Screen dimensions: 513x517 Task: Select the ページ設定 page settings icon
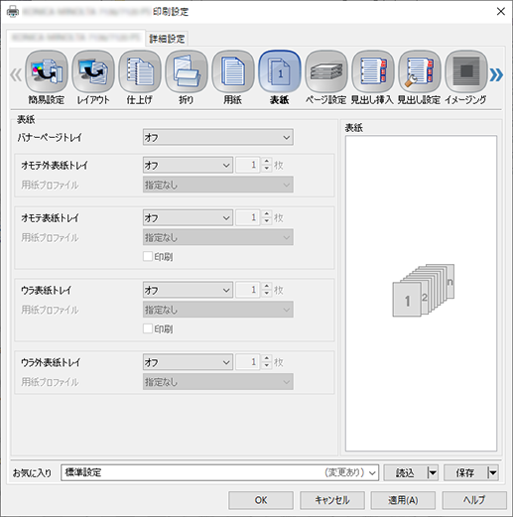[x=326, y=71]
